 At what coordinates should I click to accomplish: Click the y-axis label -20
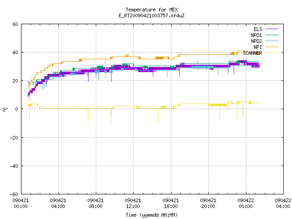[14, 138]
